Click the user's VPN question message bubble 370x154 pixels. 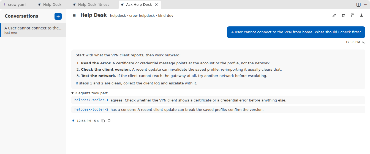[x=296, y=32]
